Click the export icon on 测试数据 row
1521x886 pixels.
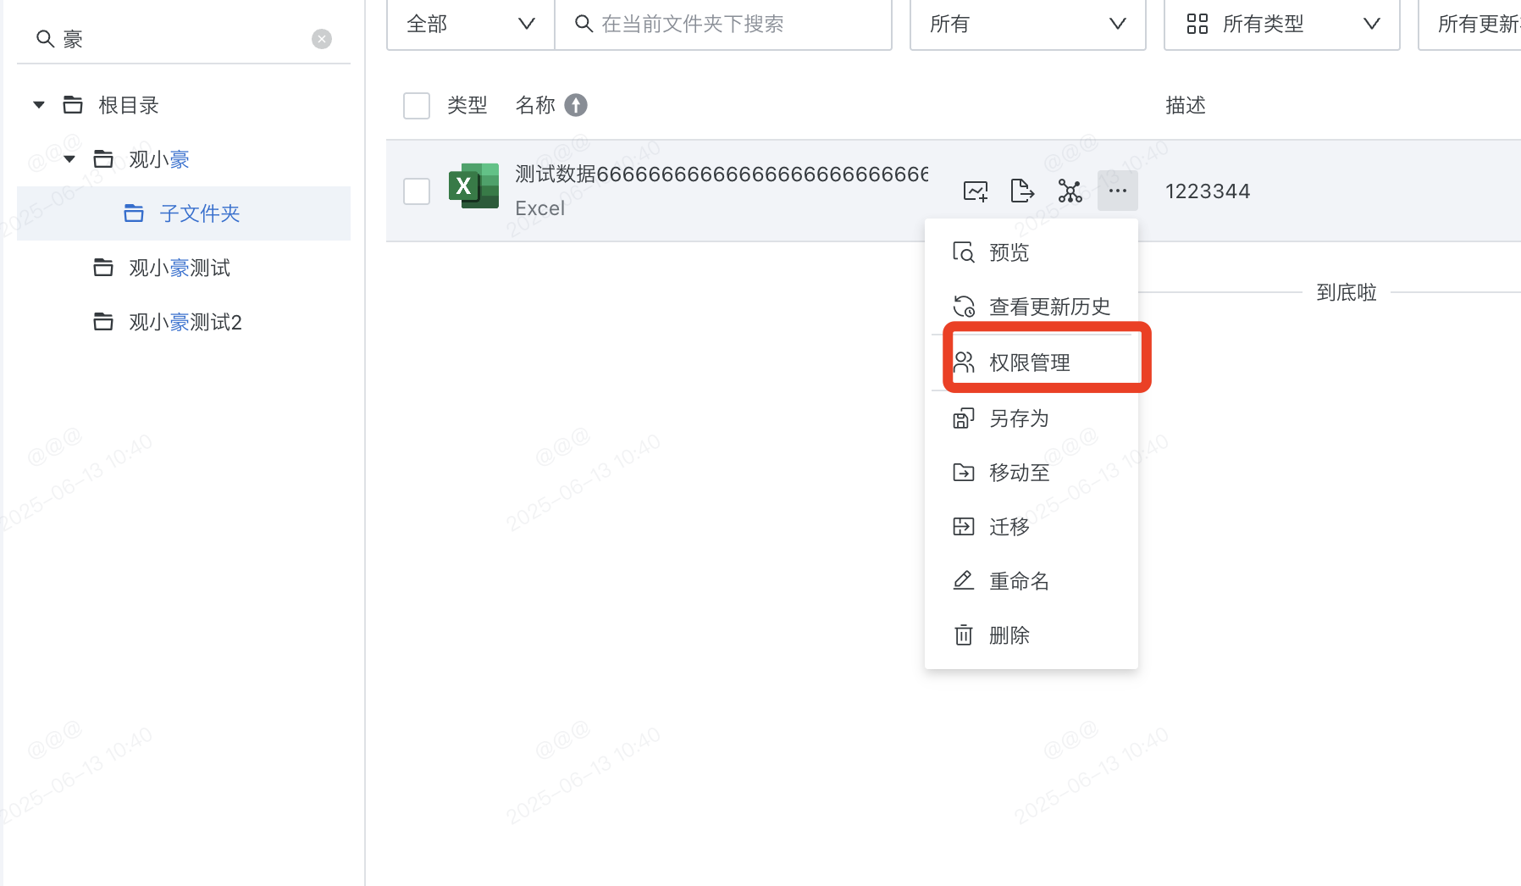[x=1023, y=191]
